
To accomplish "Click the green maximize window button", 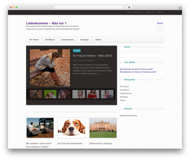I will coord(17,7).
